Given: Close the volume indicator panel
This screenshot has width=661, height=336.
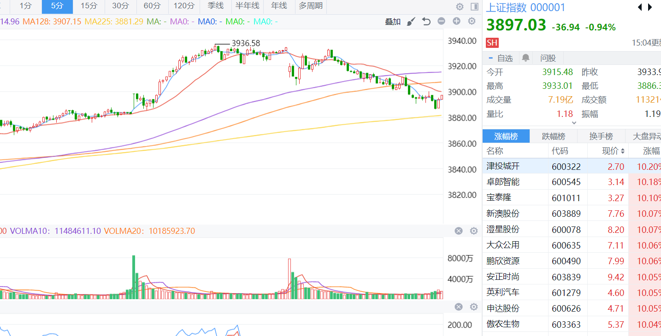Looking at the screenshot, I should [459, 231].
